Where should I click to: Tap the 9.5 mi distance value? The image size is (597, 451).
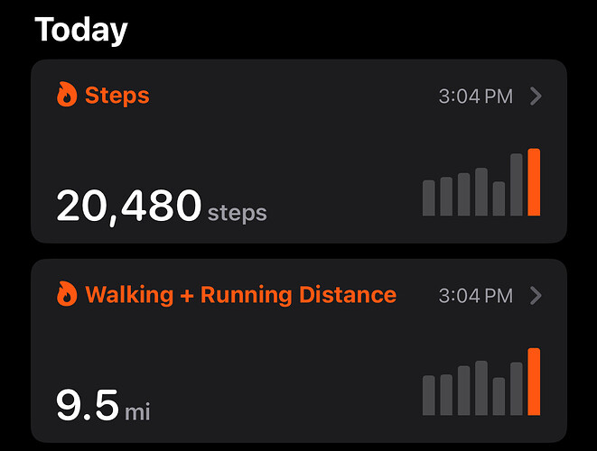tap(88, 405)
